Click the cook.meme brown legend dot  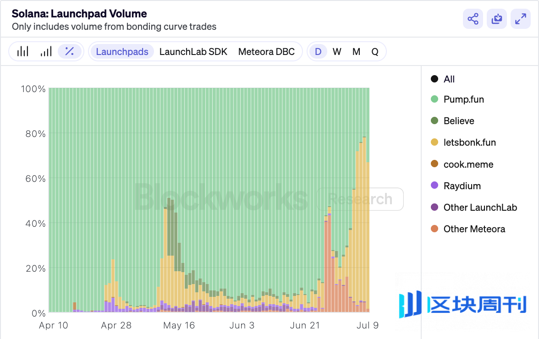coord(434,164)
